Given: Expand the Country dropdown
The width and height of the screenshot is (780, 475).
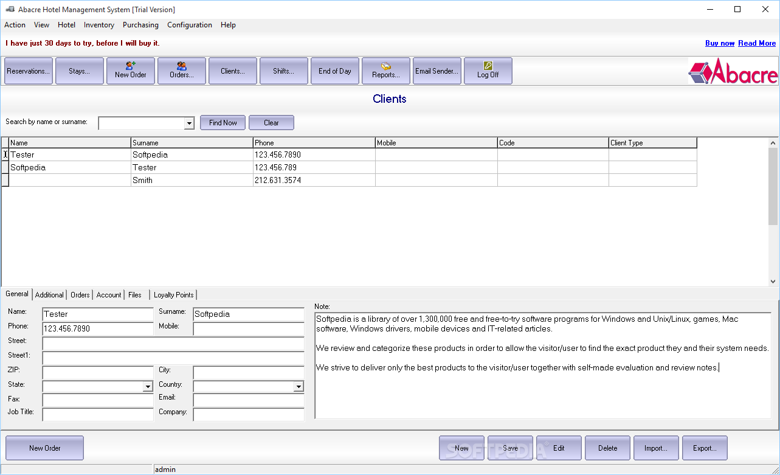Looking at the screenshot, I should (299, 386).
